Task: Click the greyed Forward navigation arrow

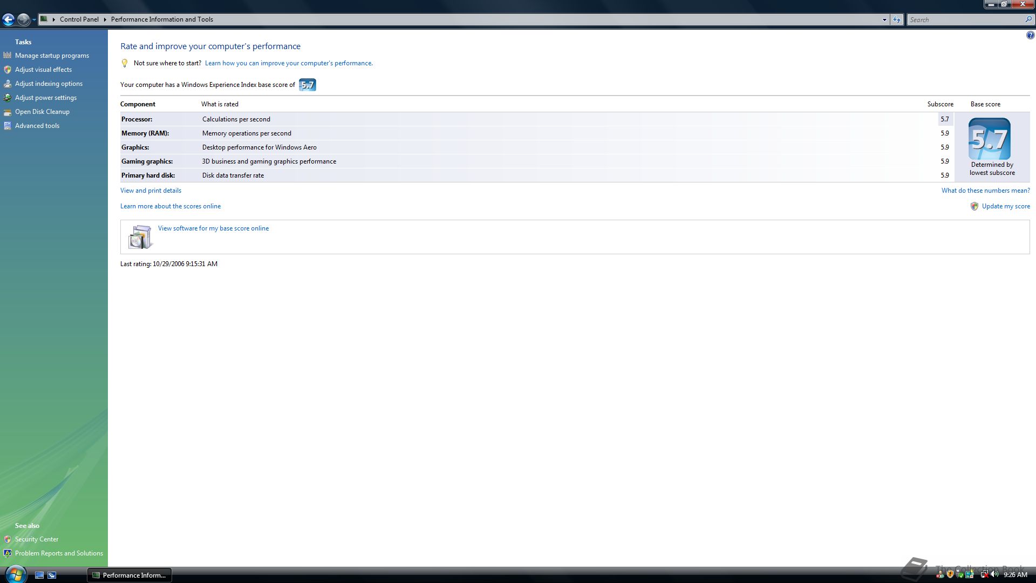Action: [x=23, y=20]
